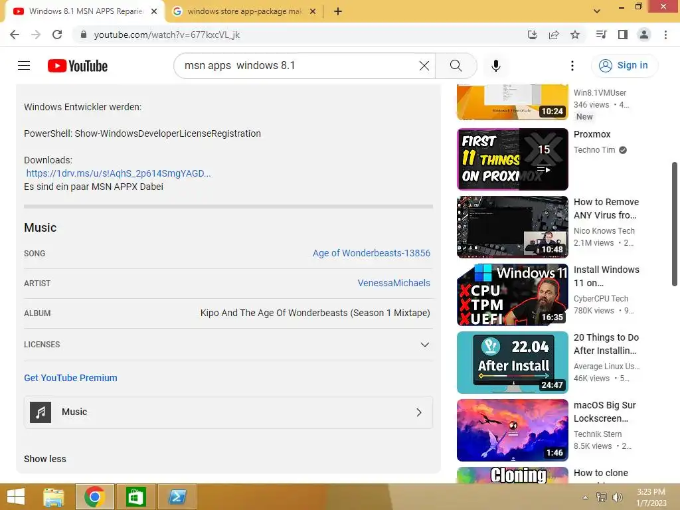Open the Music card with note icon
This screenshot has width=680, height=510.
pyautogui.click(x=228, y=412)
